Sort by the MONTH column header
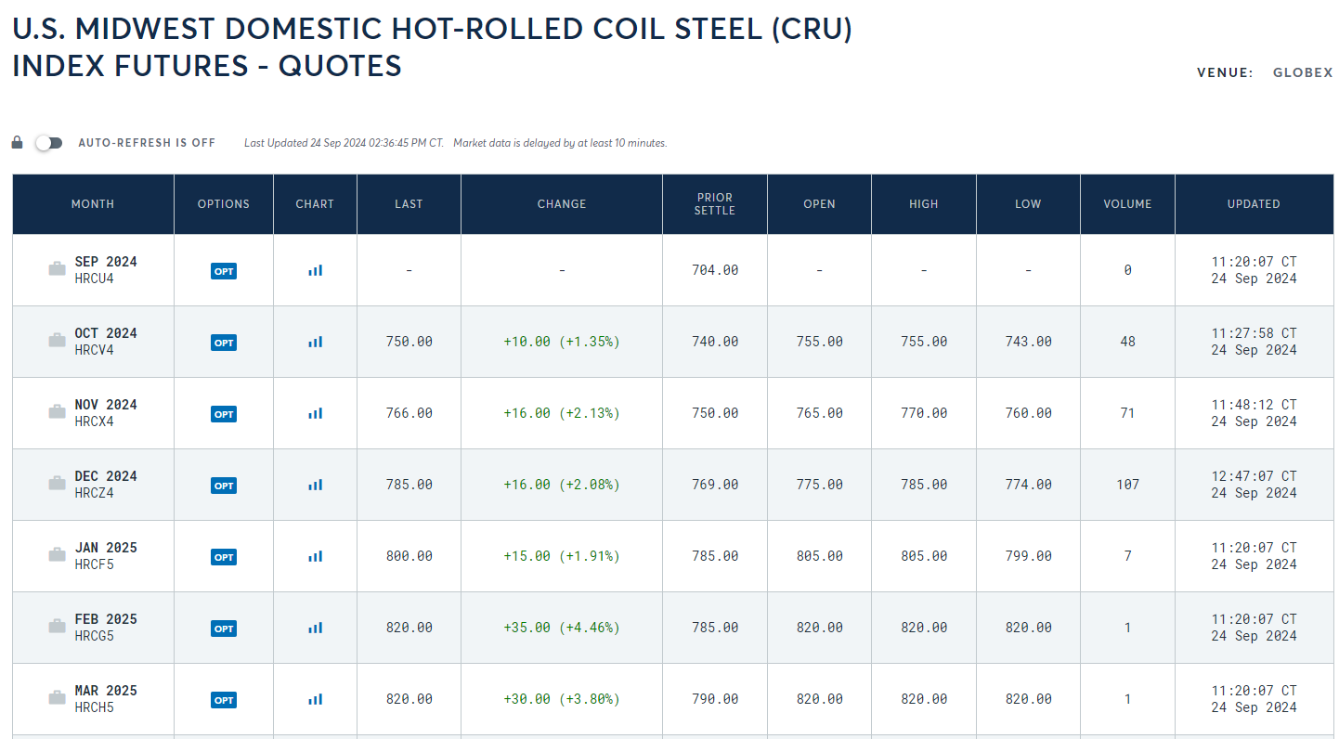1339x739 pixels. click(x=93, y=204)
